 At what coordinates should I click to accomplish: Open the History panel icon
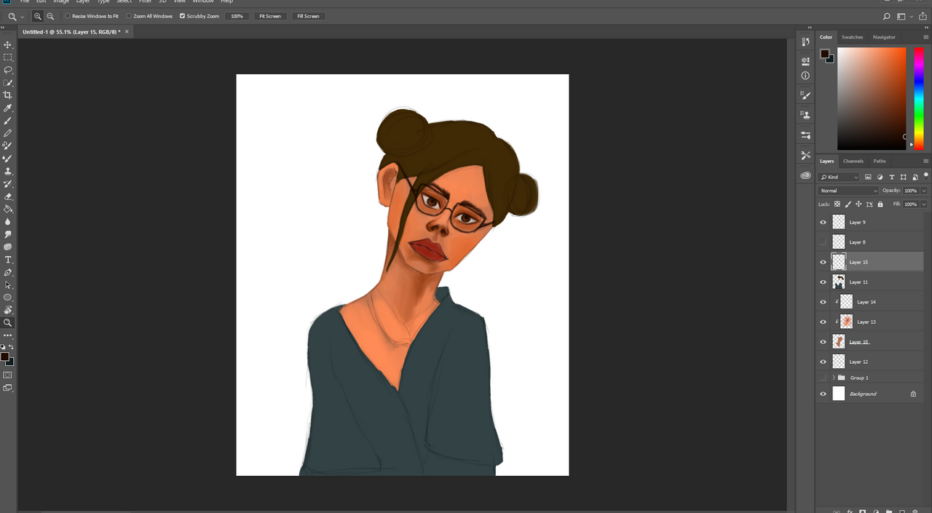(x=805, y=42)
